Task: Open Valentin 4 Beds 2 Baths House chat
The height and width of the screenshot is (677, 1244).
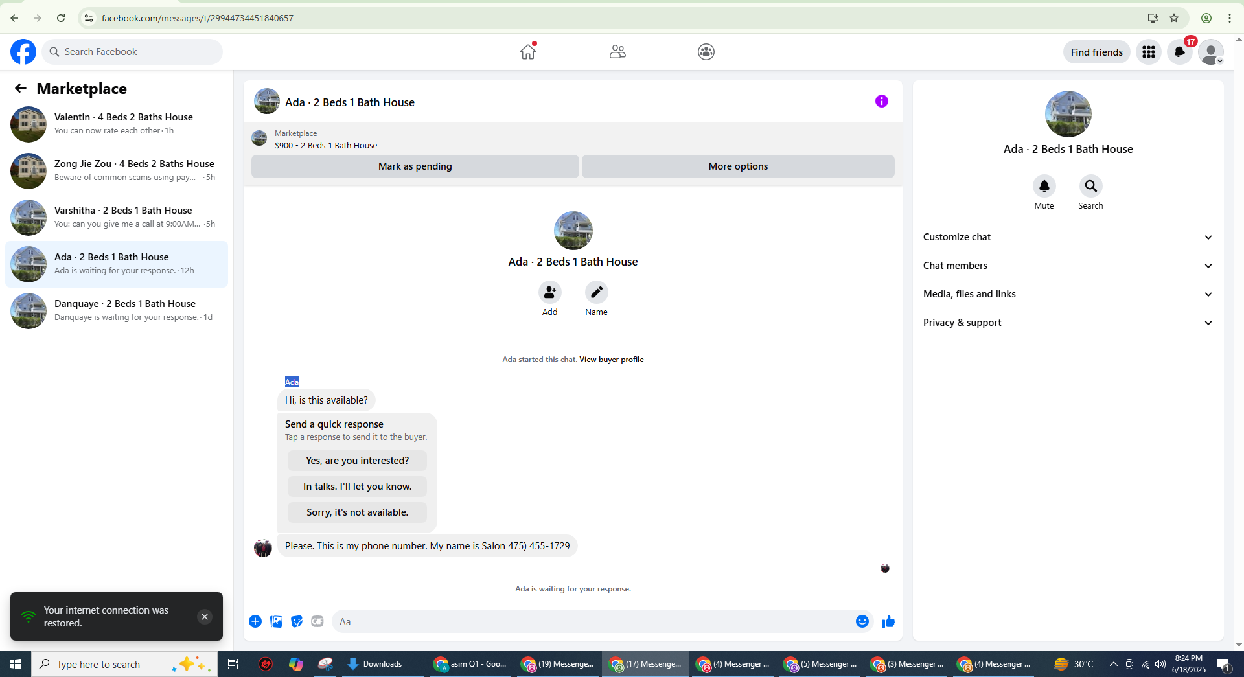Action: [117, 124]
